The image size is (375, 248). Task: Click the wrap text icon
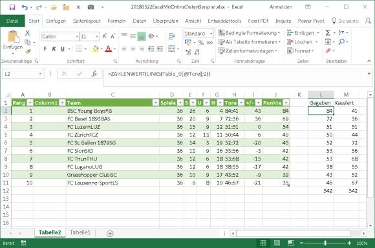coord(172,36)
